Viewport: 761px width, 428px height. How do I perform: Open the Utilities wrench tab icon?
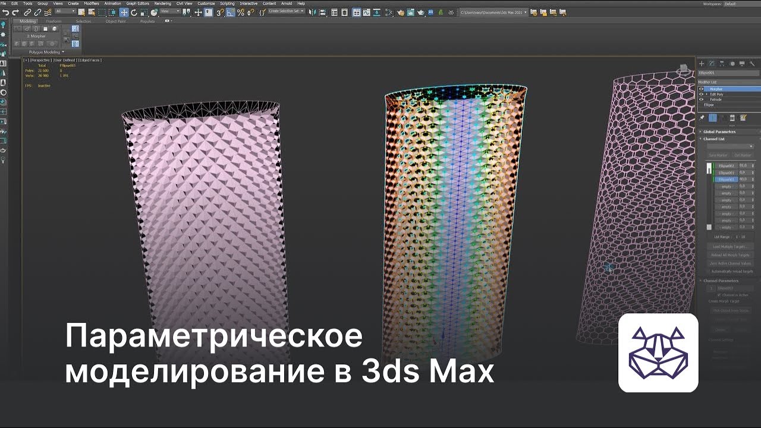click(x=752, y=64)
